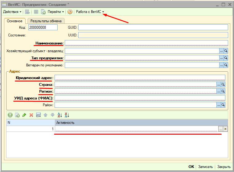Sort descending with the Я-А icon

point(67,115)
